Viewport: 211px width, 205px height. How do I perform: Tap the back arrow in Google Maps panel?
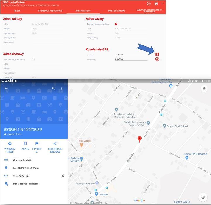point(6,88)
